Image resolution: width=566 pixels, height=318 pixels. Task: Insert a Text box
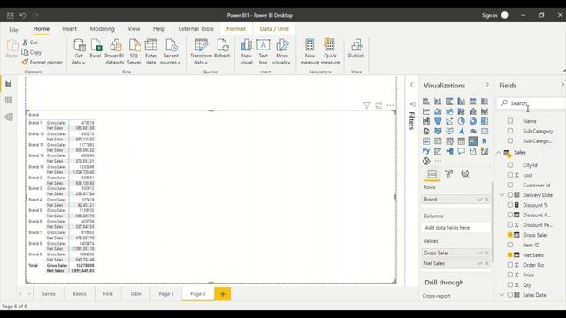264,51
